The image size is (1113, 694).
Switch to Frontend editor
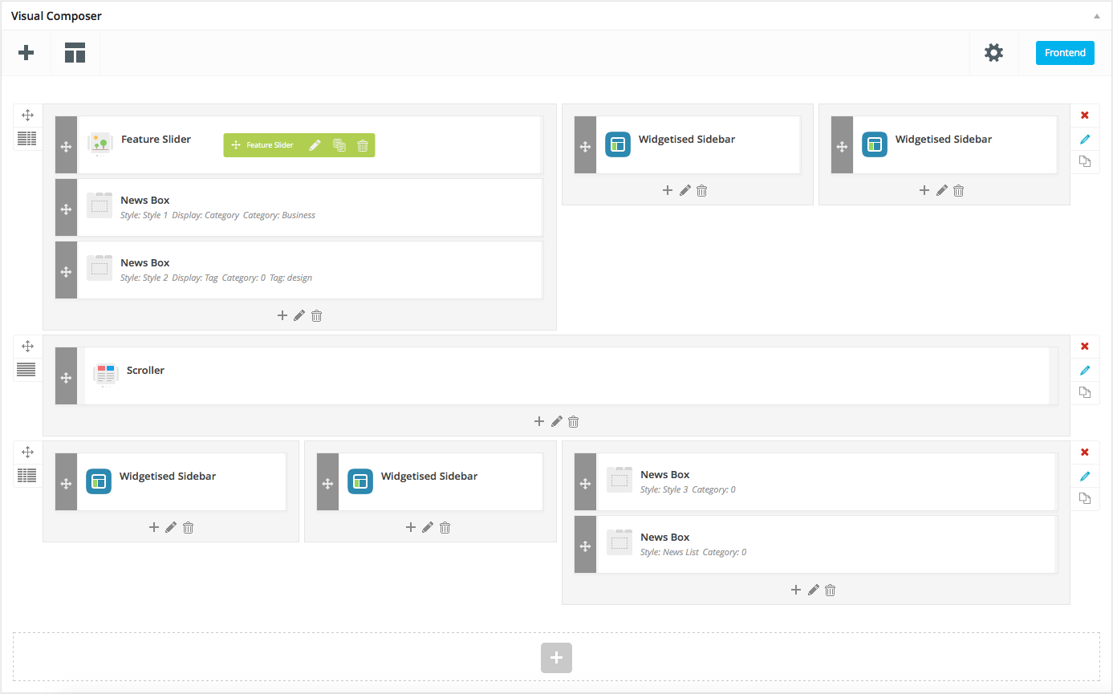pos(1065,53)
